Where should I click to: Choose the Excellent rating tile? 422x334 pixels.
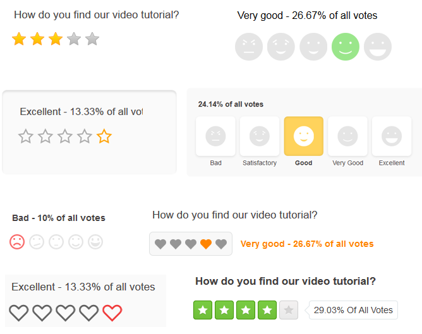[x=392, y=136]
